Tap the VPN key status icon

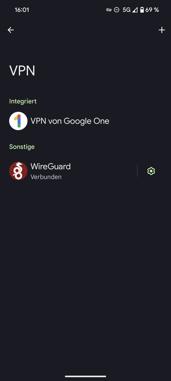coord(109,10)
